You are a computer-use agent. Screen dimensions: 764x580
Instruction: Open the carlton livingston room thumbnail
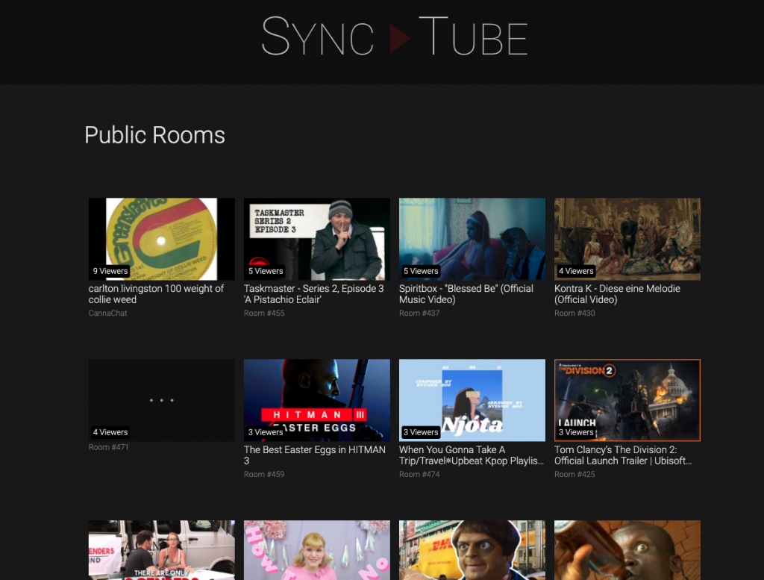tap(161, 239)
